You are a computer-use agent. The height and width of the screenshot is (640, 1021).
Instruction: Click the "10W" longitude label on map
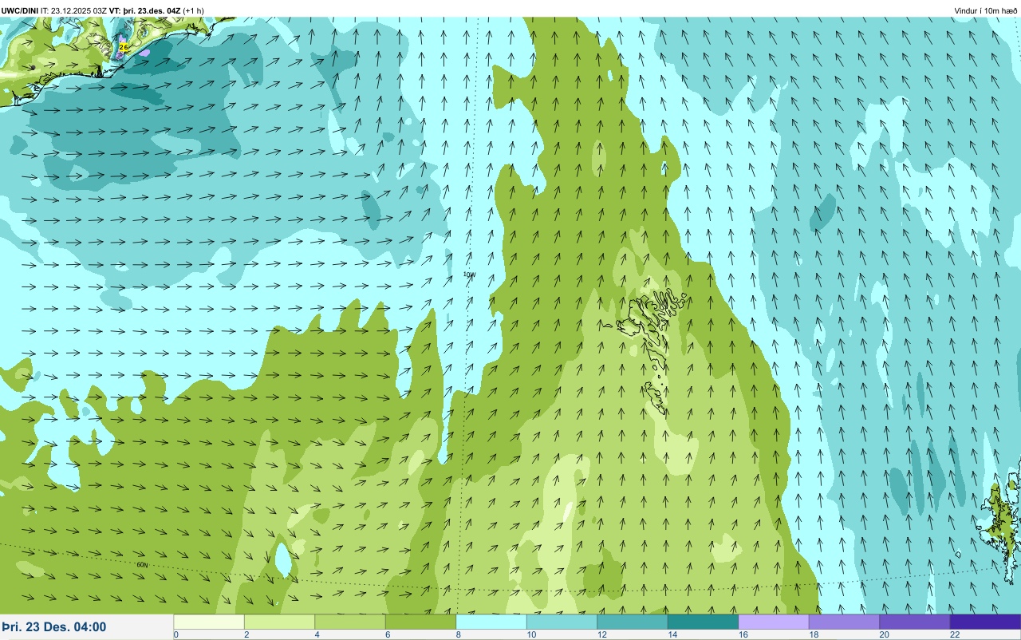coord(469,275)
